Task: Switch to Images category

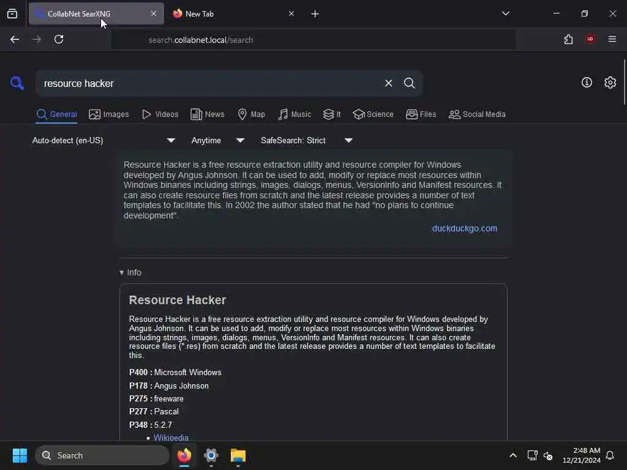Action: click(x=109, y=114)
